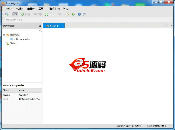175x130 pixels.
Task: Click the new session icon
Action: [x=7, y=14]
